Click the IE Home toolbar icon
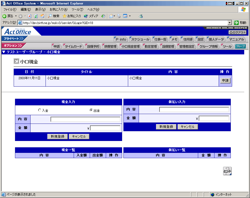Image resolution: width=250 pixels, height=198 pixels. (42, 16)
